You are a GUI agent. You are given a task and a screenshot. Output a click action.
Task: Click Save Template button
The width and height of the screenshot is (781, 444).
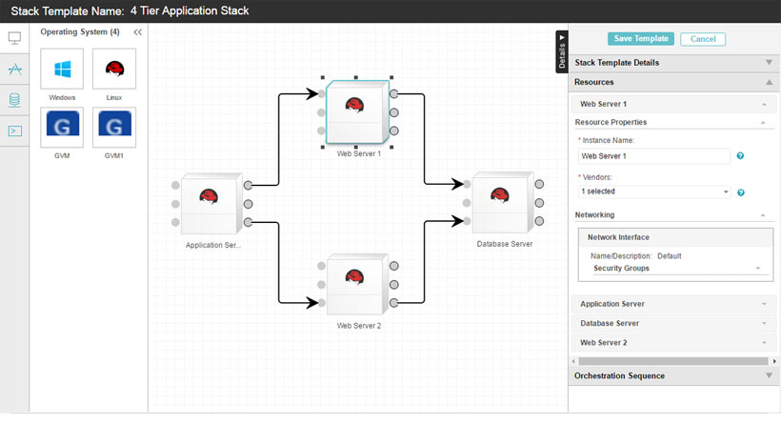click(x=641, y=39)
